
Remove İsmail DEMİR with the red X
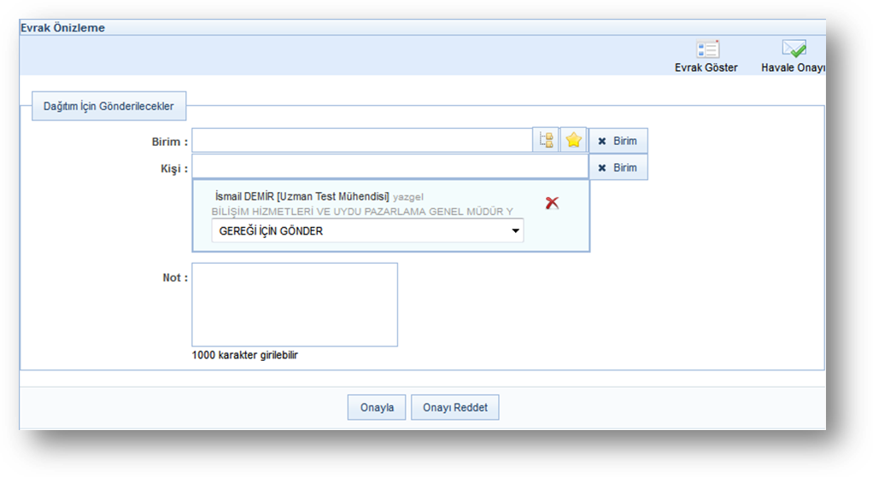(552, 203)
